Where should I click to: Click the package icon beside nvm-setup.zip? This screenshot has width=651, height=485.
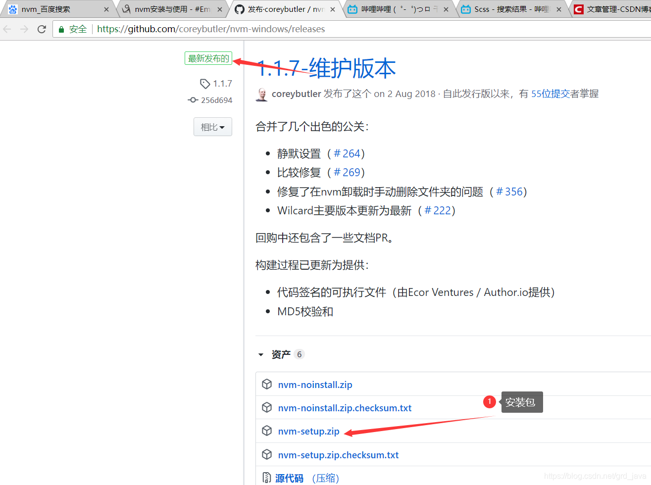click(x=267, y=431)
